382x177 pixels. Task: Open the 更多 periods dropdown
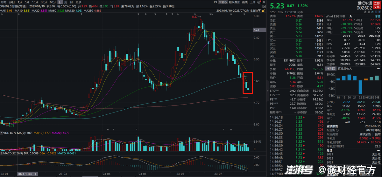[78, 2]
